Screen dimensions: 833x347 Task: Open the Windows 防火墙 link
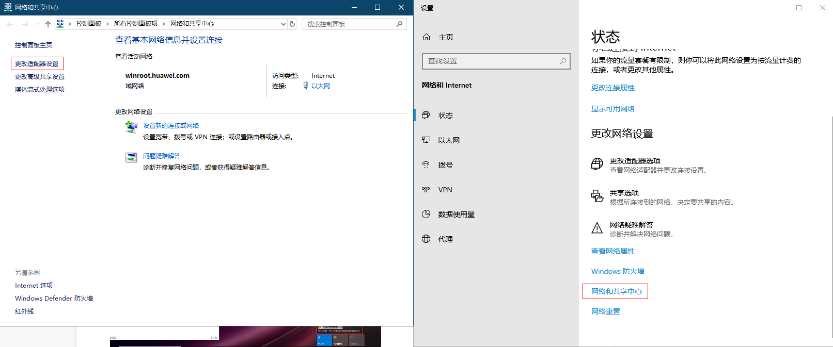pyautogui.click(x=618, y=271)
